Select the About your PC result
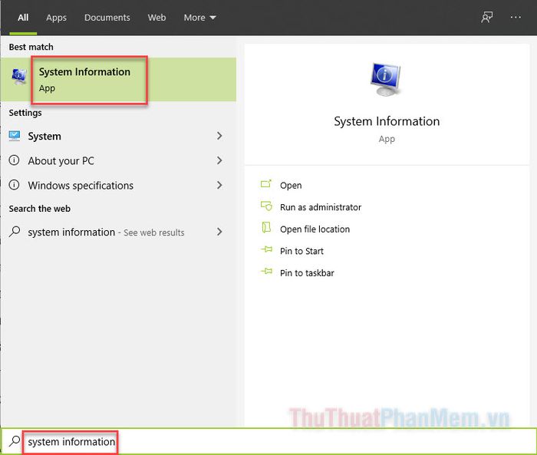The image size is (537, 455). [118, 160]
